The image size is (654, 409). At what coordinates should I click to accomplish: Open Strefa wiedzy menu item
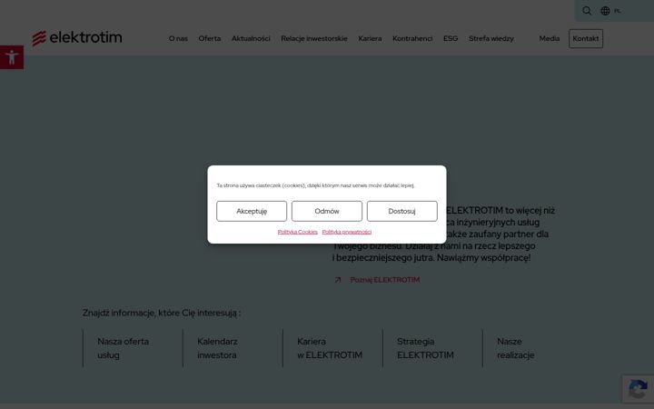(x=490, y=38)
